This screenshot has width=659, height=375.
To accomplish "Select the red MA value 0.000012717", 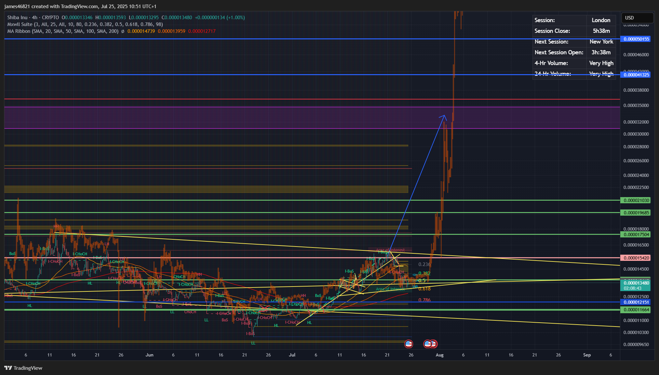I will pyautogui.click(x=202, y=31).
